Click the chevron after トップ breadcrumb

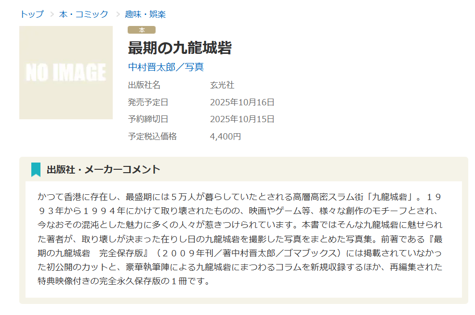(x=52, y=14)
